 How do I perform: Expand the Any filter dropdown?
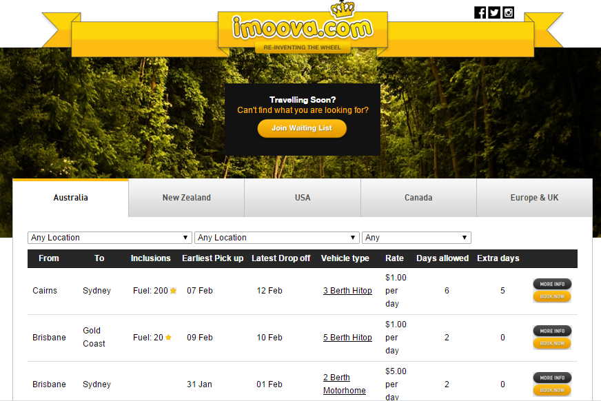coord(416,238)
